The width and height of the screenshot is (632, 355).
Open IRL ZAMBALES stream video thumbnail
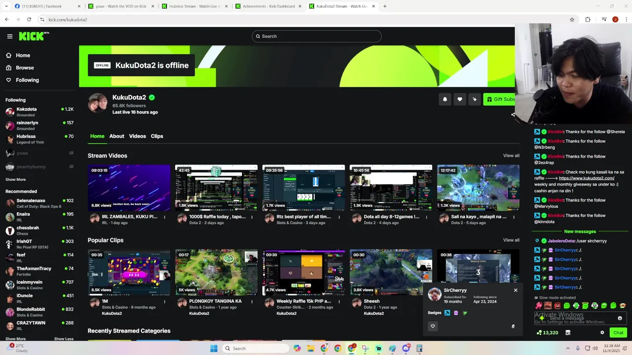129,188
